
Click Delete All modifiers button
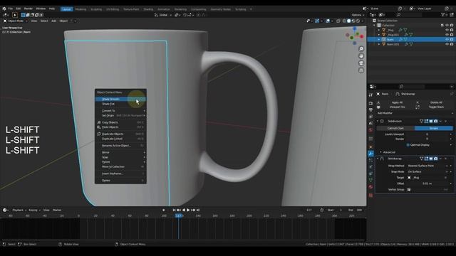click(x=436, y=102)
